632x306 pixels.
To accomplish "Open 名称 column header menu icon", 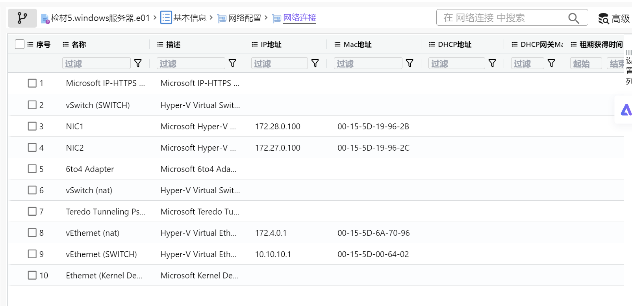I will tap(66, 45).
